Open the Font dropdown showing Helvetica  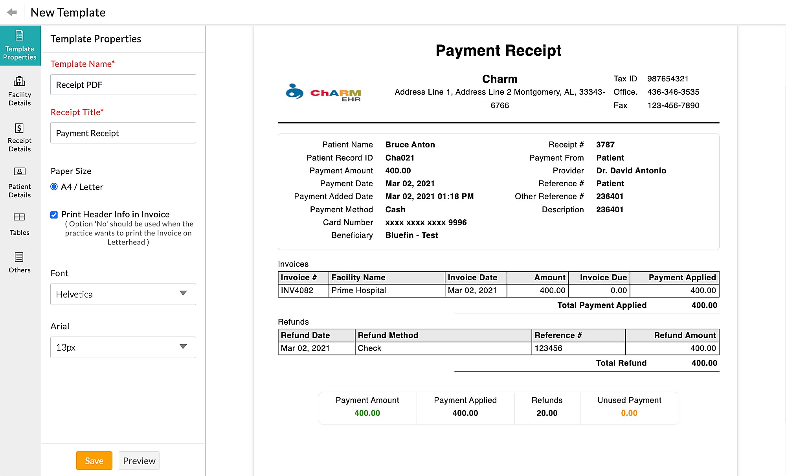(123, 294)
